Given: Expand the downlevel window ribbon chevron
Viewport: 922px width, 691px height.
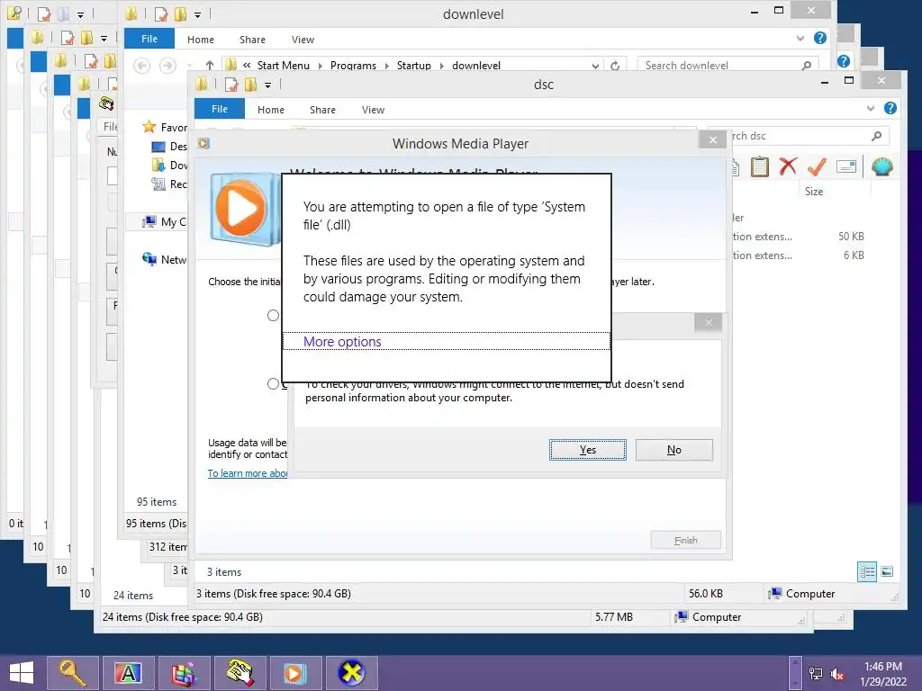Looking at the screenshot, I should point(800,38).
